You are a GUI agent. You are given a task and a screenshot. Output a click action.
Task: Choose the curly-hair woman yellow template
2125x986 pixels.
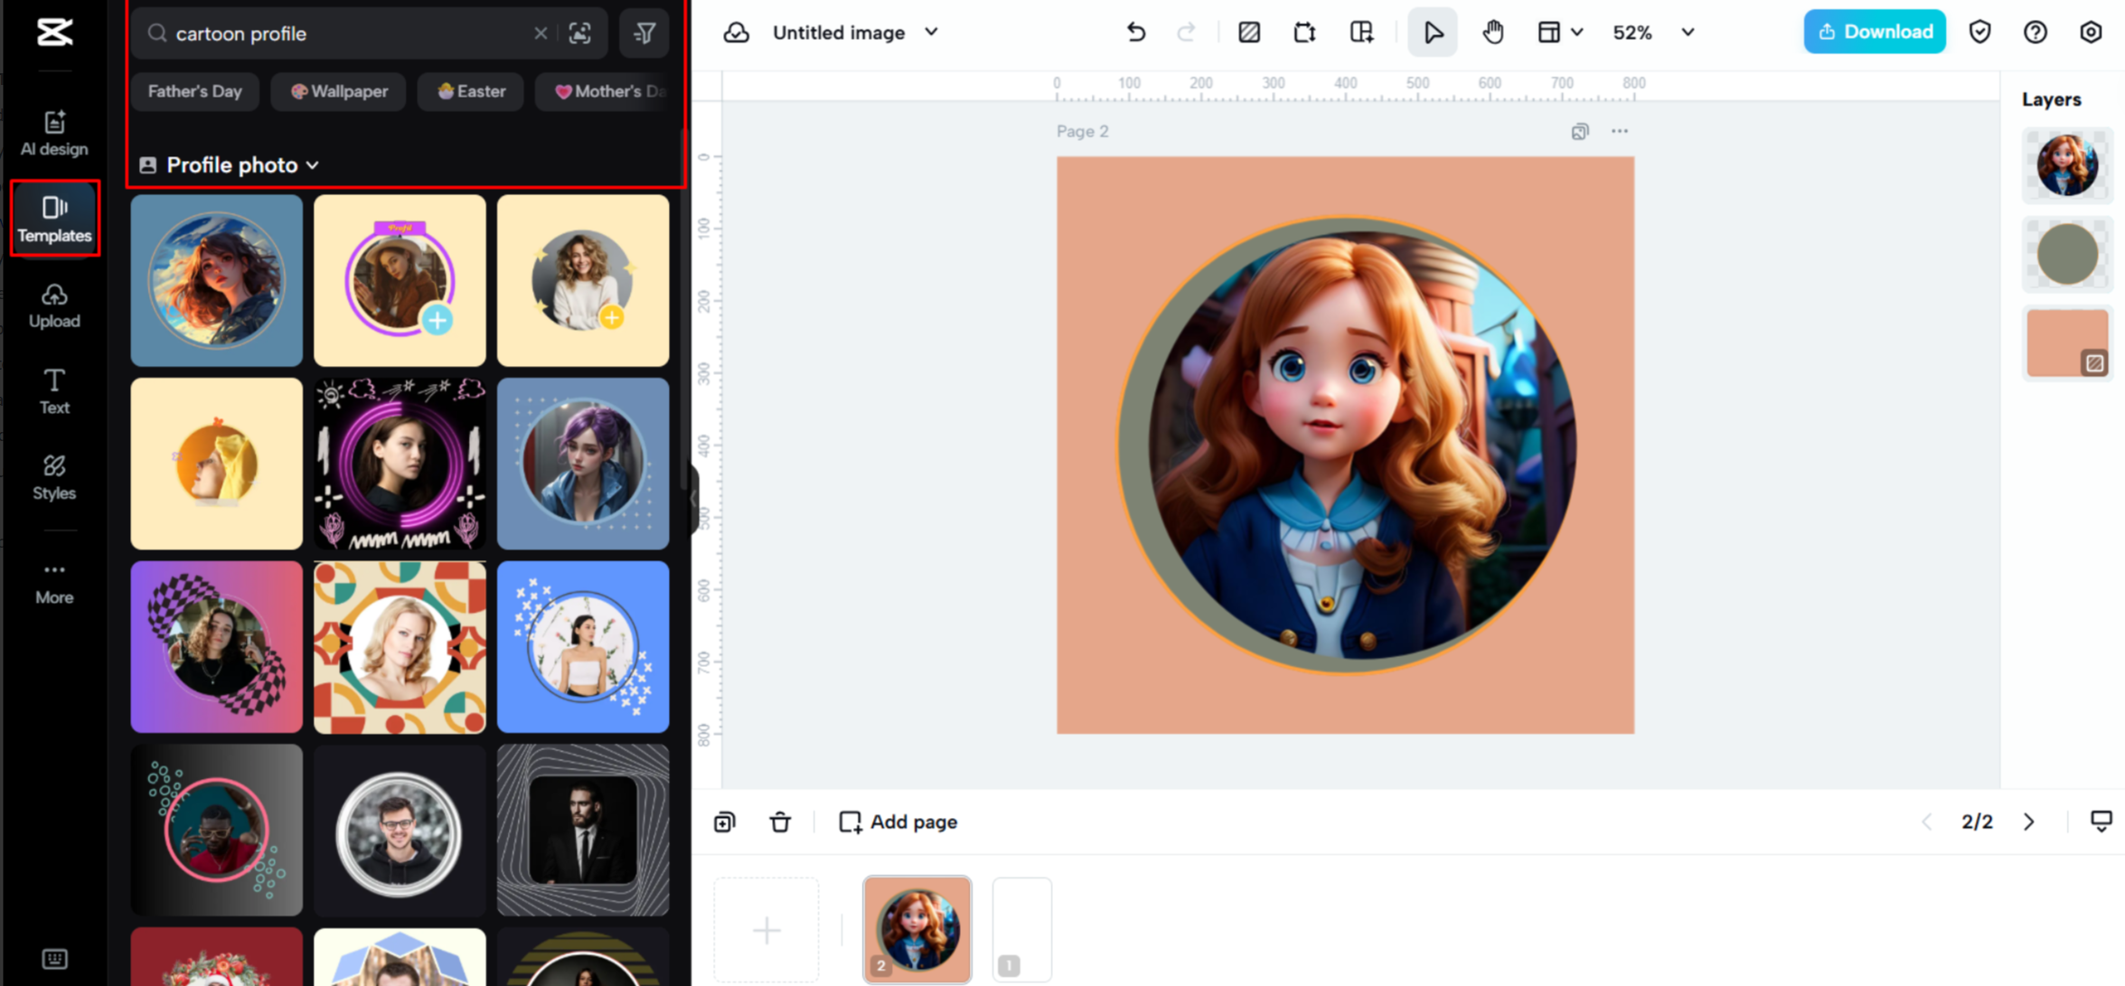[x=583, y=281]
